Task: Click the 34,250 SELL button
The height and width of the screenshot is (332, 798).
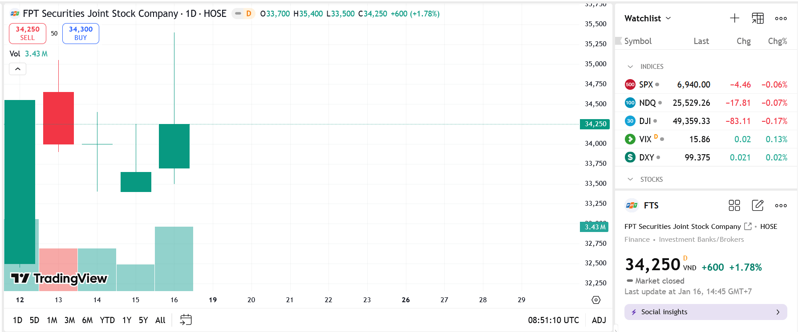Action: coord(28,33)
